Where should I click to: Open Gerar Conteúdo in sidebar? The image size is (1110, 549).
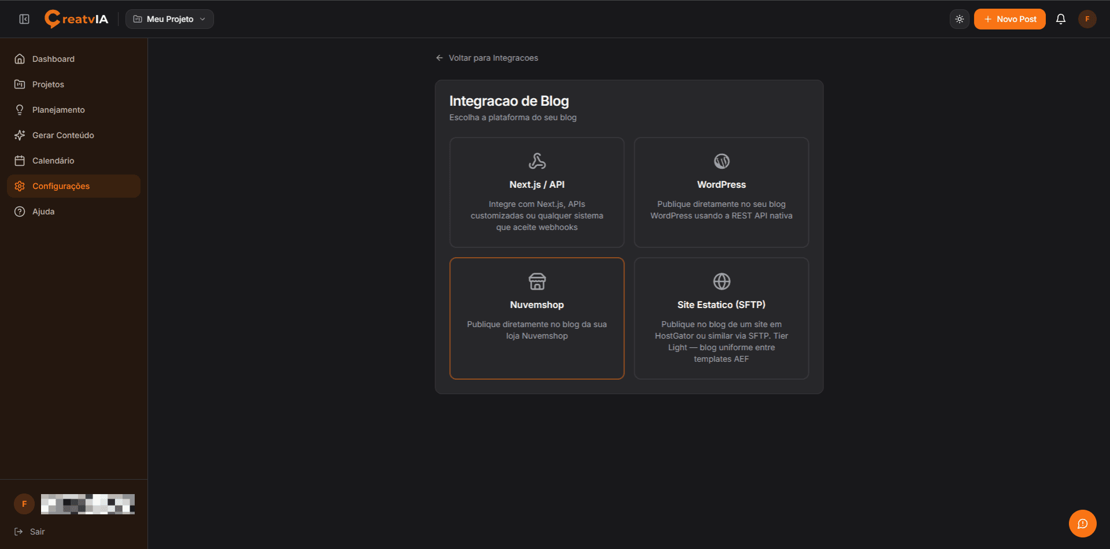(73, 135)
